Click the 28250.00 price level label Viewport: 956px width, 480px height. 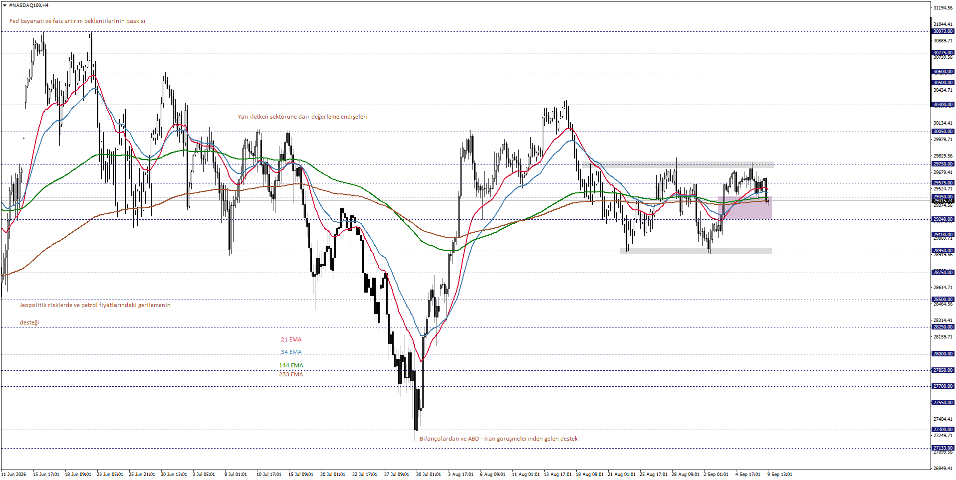(x=943, y=327)
